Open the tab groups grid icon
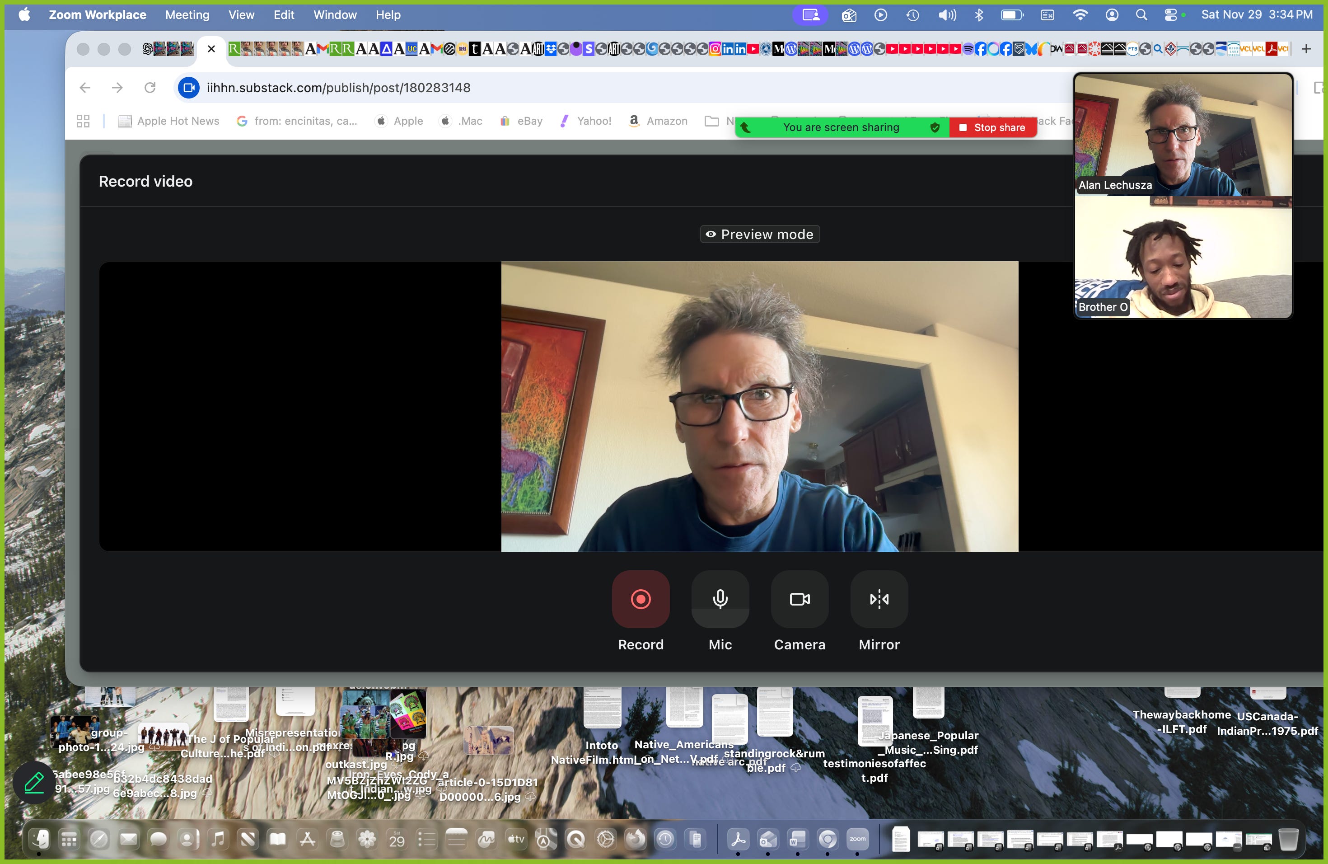This screenshot has height=864, width=1328. coord(83,121)
